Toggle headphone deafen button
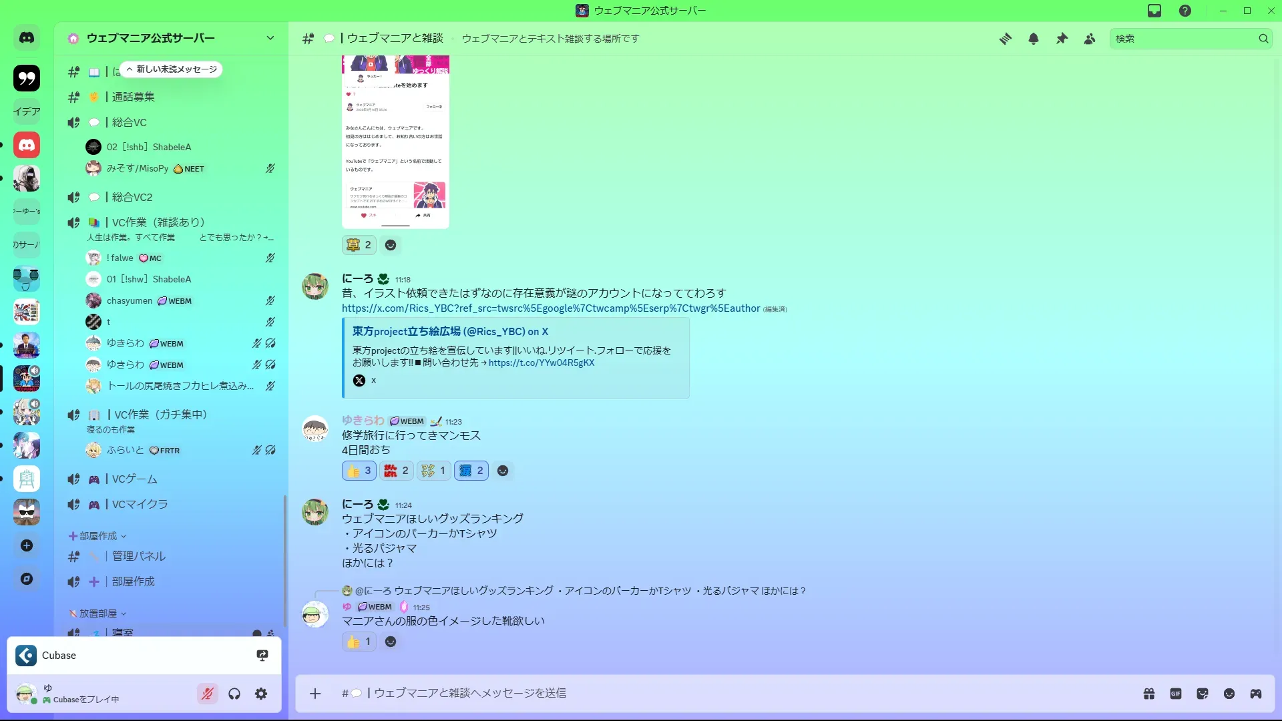 point(234,694)
